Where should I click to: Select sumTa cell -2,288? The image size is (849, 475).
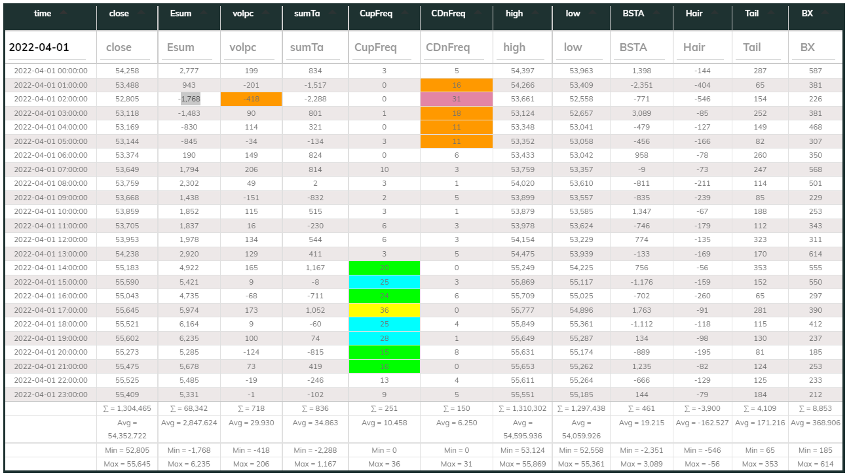[x=314, y=99]
